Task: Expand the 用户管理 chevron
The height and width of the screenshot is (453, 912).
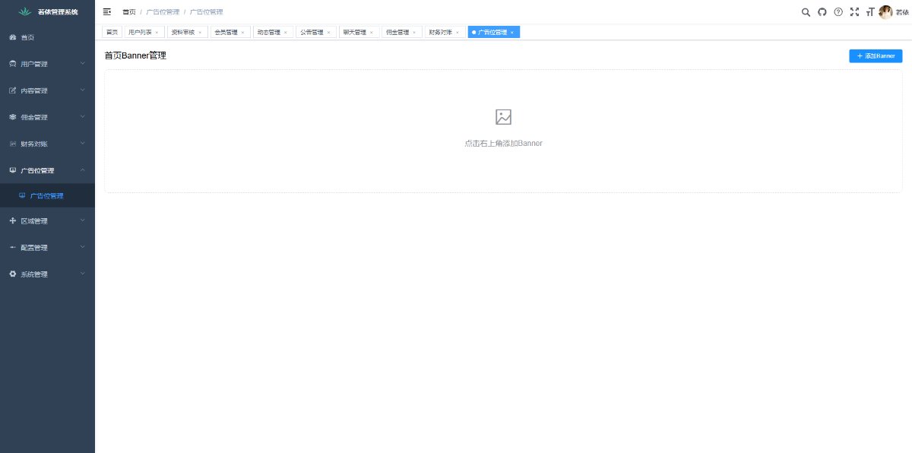Action: (x=83, y=64)
